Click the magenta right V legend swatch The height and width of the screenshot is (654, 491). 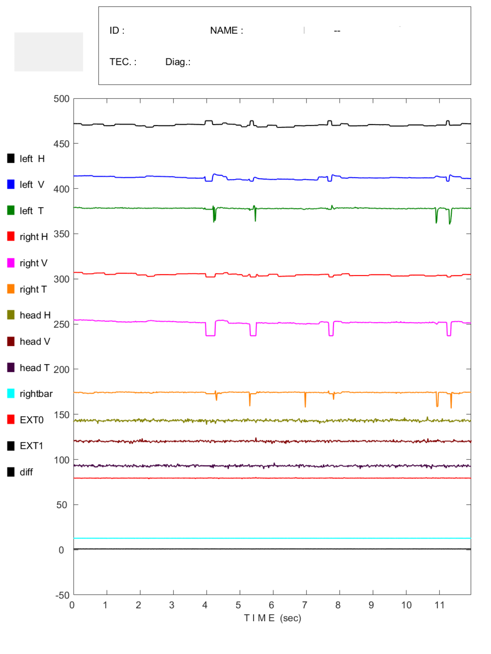(x=11, y=263)
